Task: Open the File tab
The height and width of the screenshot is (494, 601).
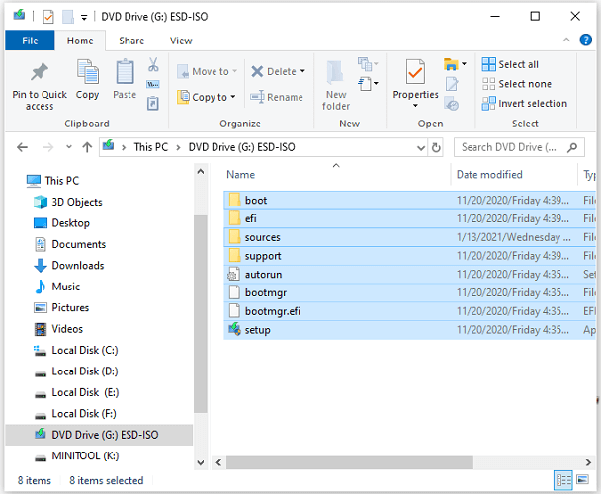Action: (30, 41)
